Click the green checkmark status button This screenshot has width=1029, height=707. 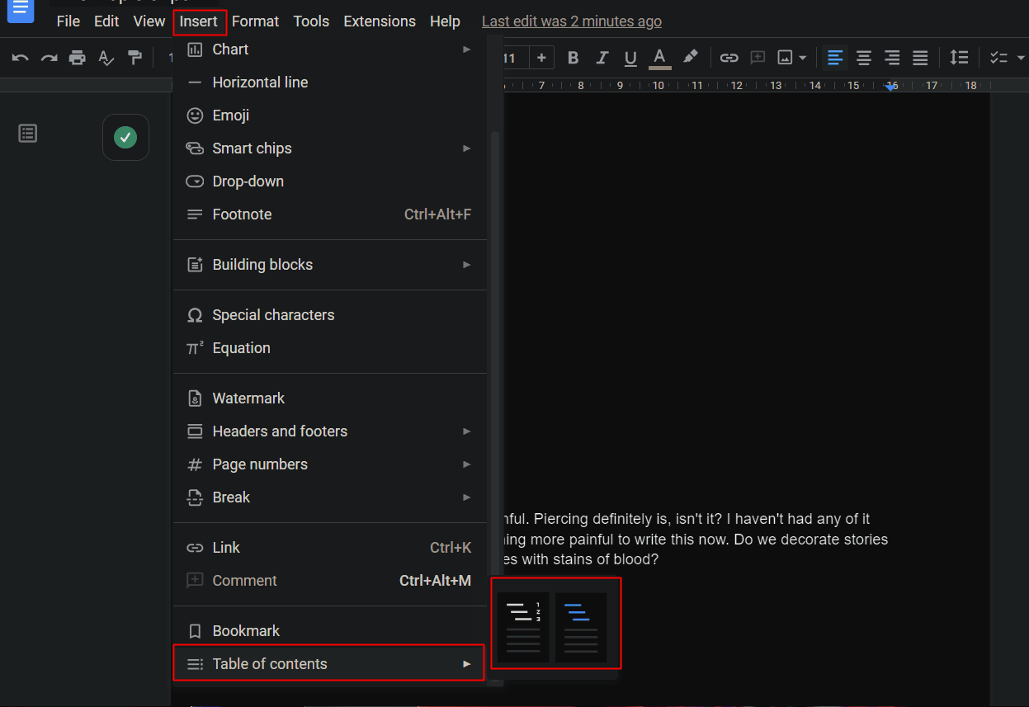(125, 137)
